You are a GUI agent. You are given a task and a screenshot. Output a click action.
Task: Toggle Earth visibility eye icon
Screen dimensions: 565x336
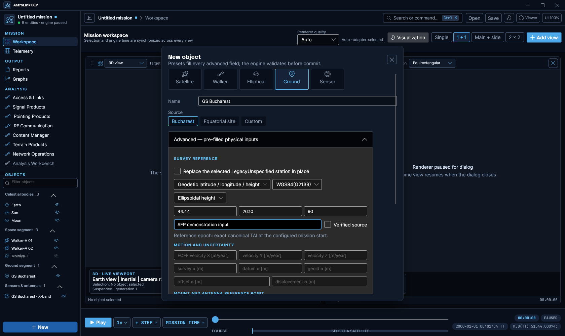tap(57, 205)
